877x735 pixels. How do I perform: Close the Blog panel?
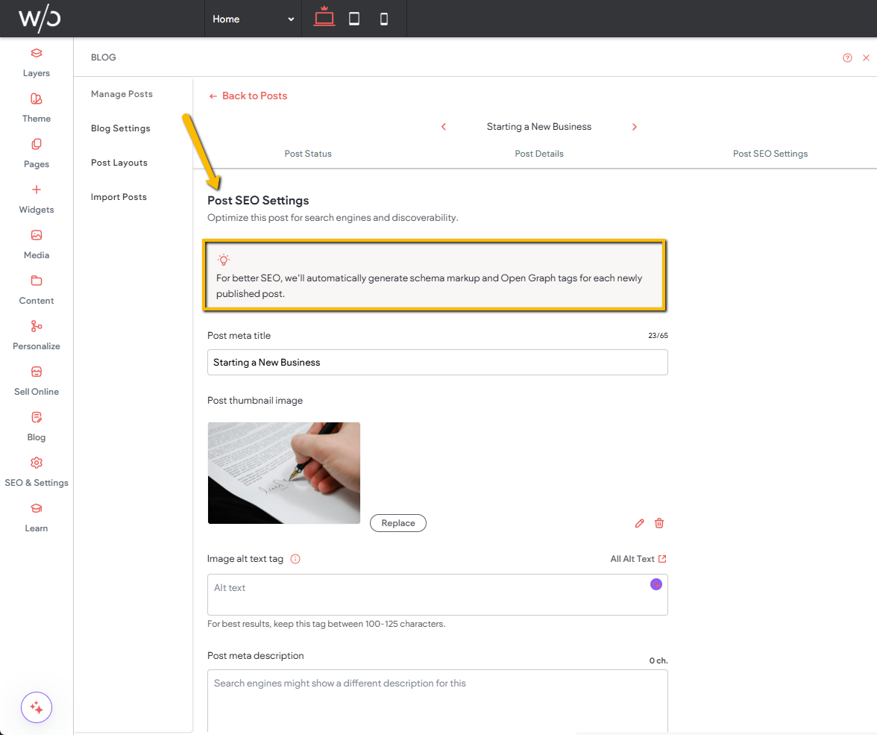(866, 57)
